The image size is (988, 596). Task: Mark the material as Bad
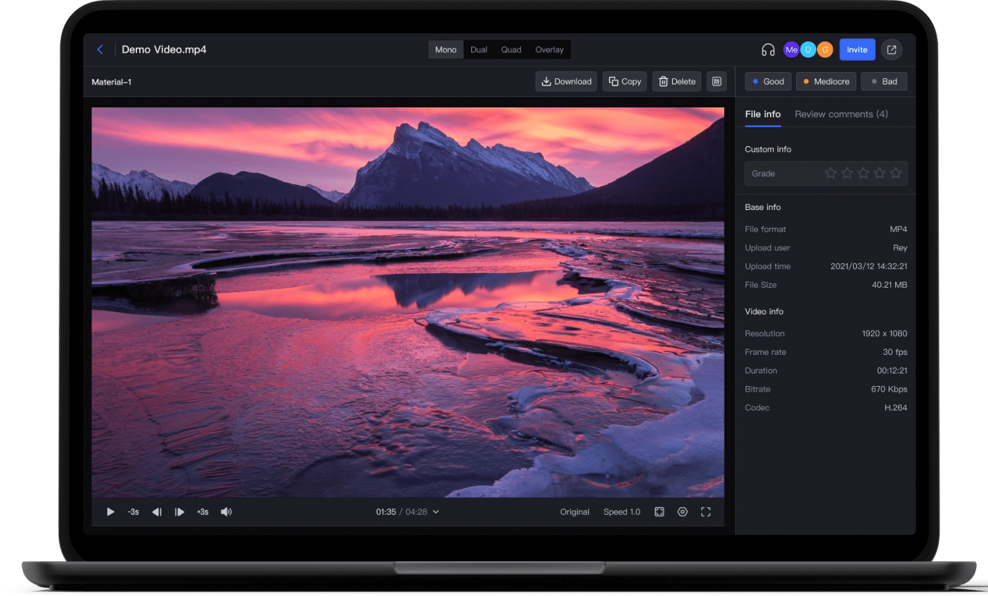pyautogui.click(x=884, y=82)
